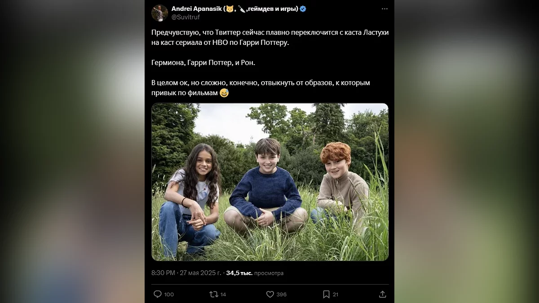Screen dimensions: 539x303
Task: Open the Andrei Apanasik display name link
Action: [197, 9]
